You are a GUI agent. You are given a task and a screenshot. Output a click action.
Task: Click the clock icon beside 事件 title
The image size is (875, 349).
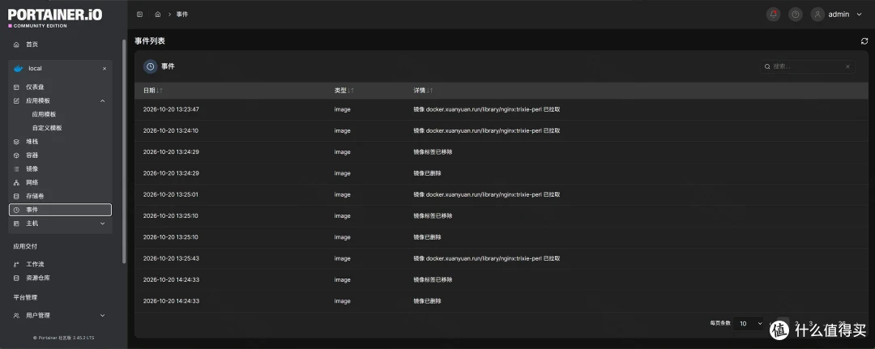click(150, 66)
